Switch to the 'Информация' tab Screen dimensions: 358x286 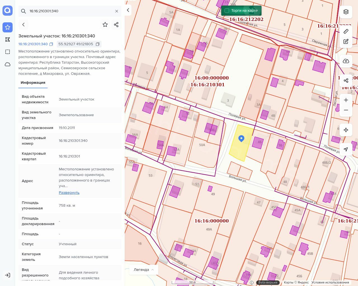33,83
